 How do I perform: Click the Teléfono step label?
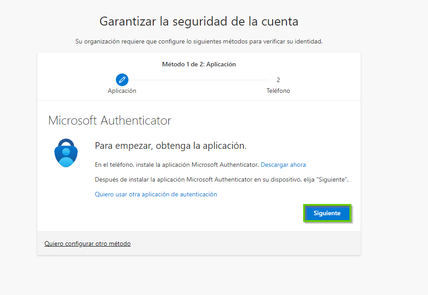tap(278, 91)
